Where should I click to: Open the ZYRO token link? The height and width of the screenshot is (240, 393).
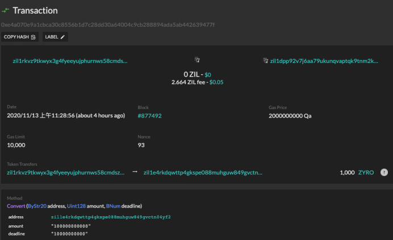[x=366, y=172]
